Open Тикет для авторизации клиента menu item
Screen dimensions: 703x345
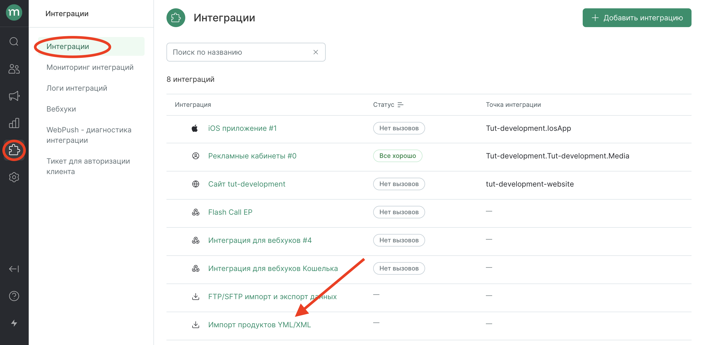88,166
